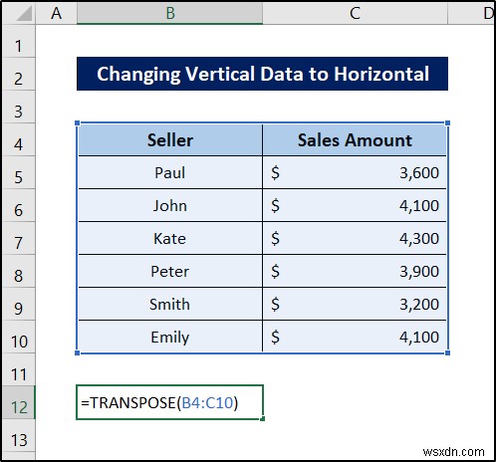This screenshot has width=496, height=462.
Task: Select row 11 header
Action: click(x=19, y=369)
